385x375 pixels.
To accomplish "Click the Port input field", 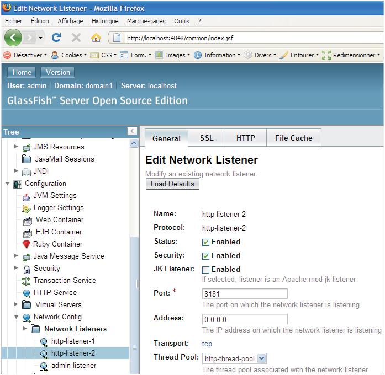I will pos(245,294).
